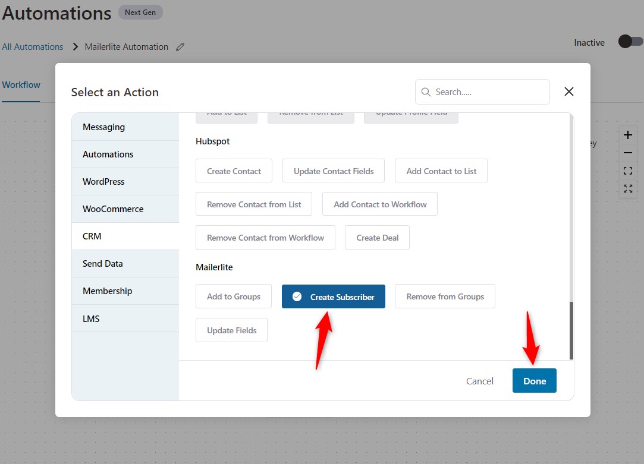
Task: Click the pencil icon beside Mailerlite Automation
Action: (180, 47)
